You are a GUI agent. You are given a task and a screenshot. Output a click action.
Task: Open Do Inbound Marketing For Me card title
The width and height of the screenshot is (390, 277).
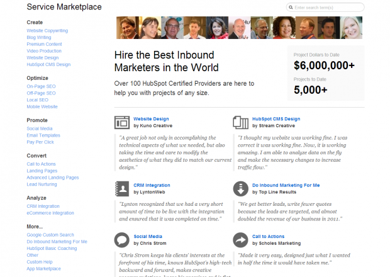point(286,185)
